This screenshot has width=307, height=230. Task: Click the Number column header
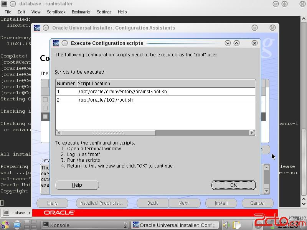coord(66,84)
